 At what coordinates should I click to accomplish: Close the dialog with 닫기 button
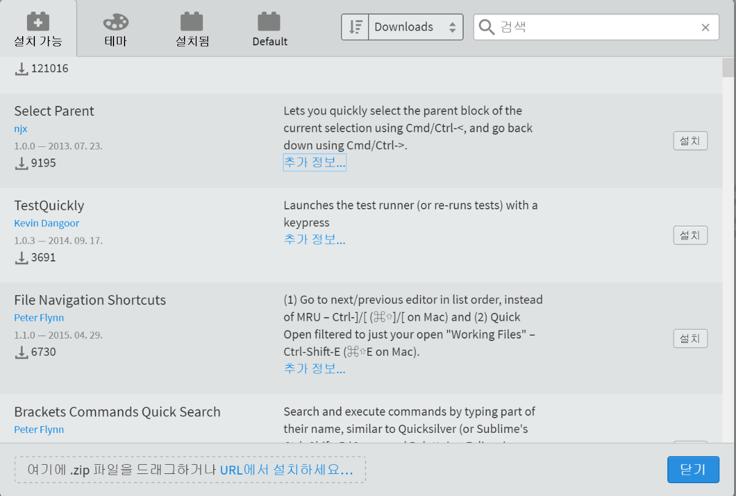click(693, 470)
